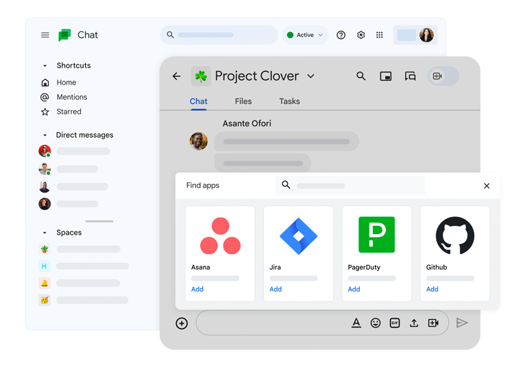Insert a GIF
The image size is (514, 375).
point(395,323)
